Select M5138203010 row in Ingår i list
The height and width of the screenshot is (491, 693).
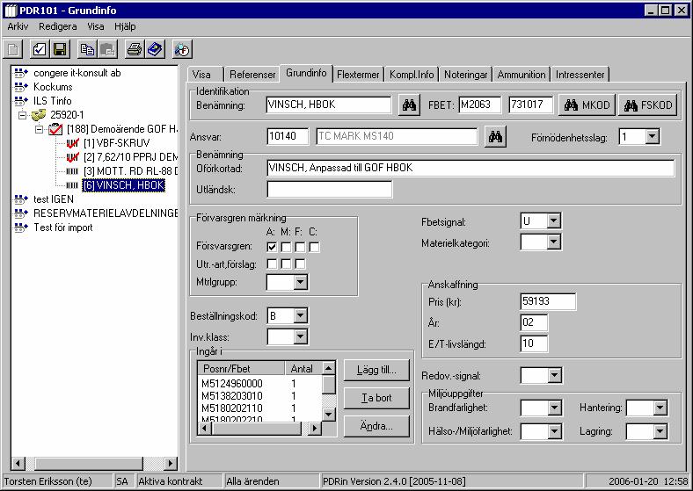(x=260, y=396)
